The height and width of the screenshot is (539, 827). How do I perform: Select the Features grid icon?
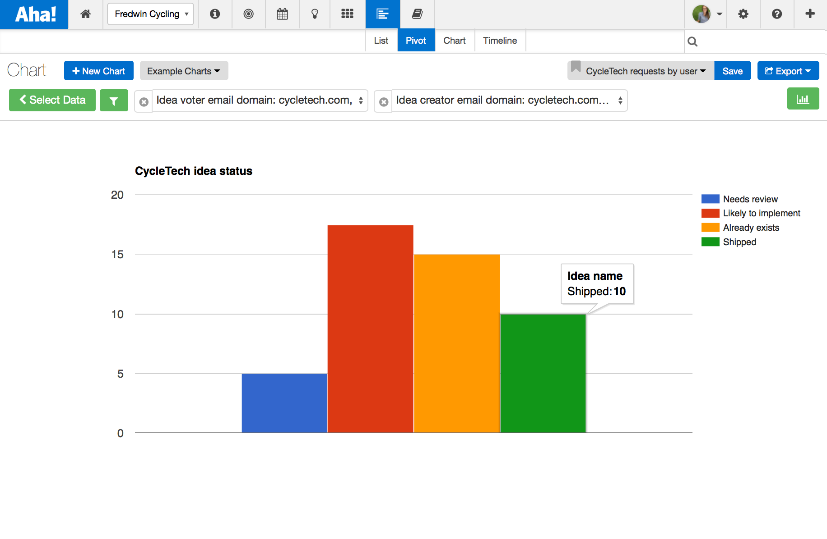(347, 14)
